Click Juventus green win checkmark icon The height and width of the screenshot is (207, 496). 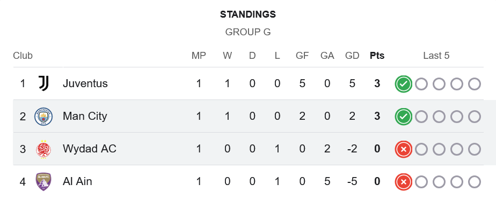click(403, 84)
